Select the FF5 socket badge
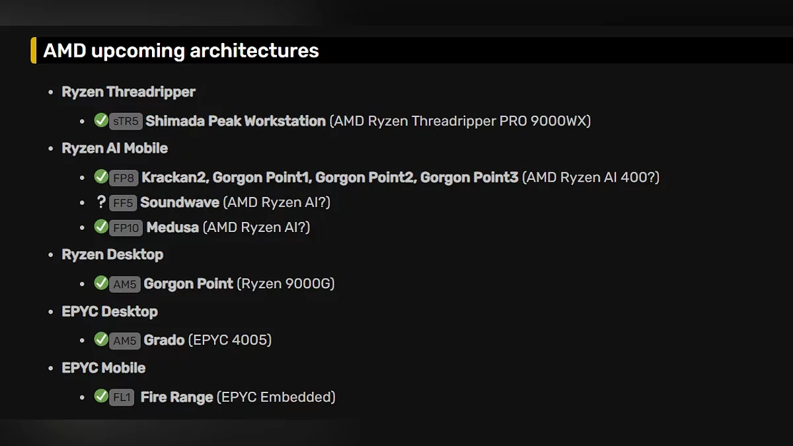 coord(123,203)
